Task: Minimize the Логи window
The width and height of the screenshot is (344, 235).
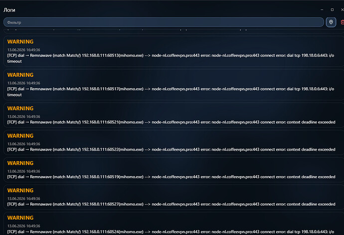Action: [x=322, y=9]
